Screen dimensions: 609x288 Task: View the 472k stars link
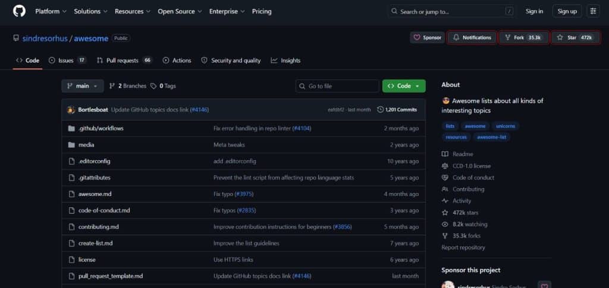(460, 213)
